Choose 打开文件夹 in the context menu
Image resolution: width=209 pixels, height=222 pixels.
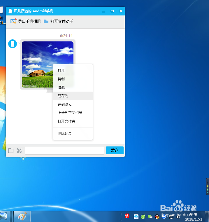tap(73, 121)
